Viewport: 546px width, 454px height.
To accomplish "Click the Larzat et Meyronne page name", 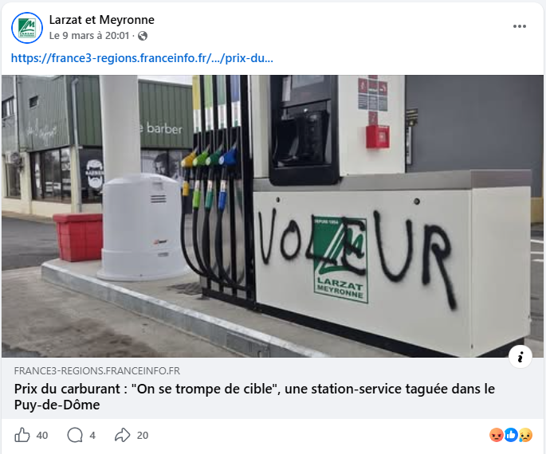I will (x=102, y=20).
